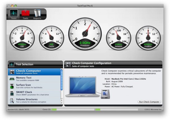This screenshot has height=120, width=170.
Task: Click the scroll up arrow in test list
Action: (62, 101)
